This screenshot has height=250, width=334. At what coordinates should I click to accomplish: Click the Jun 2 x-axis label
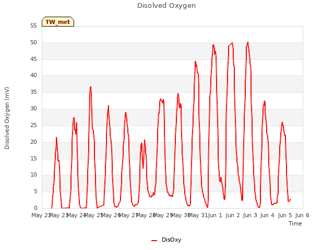[x=233, y=215]
